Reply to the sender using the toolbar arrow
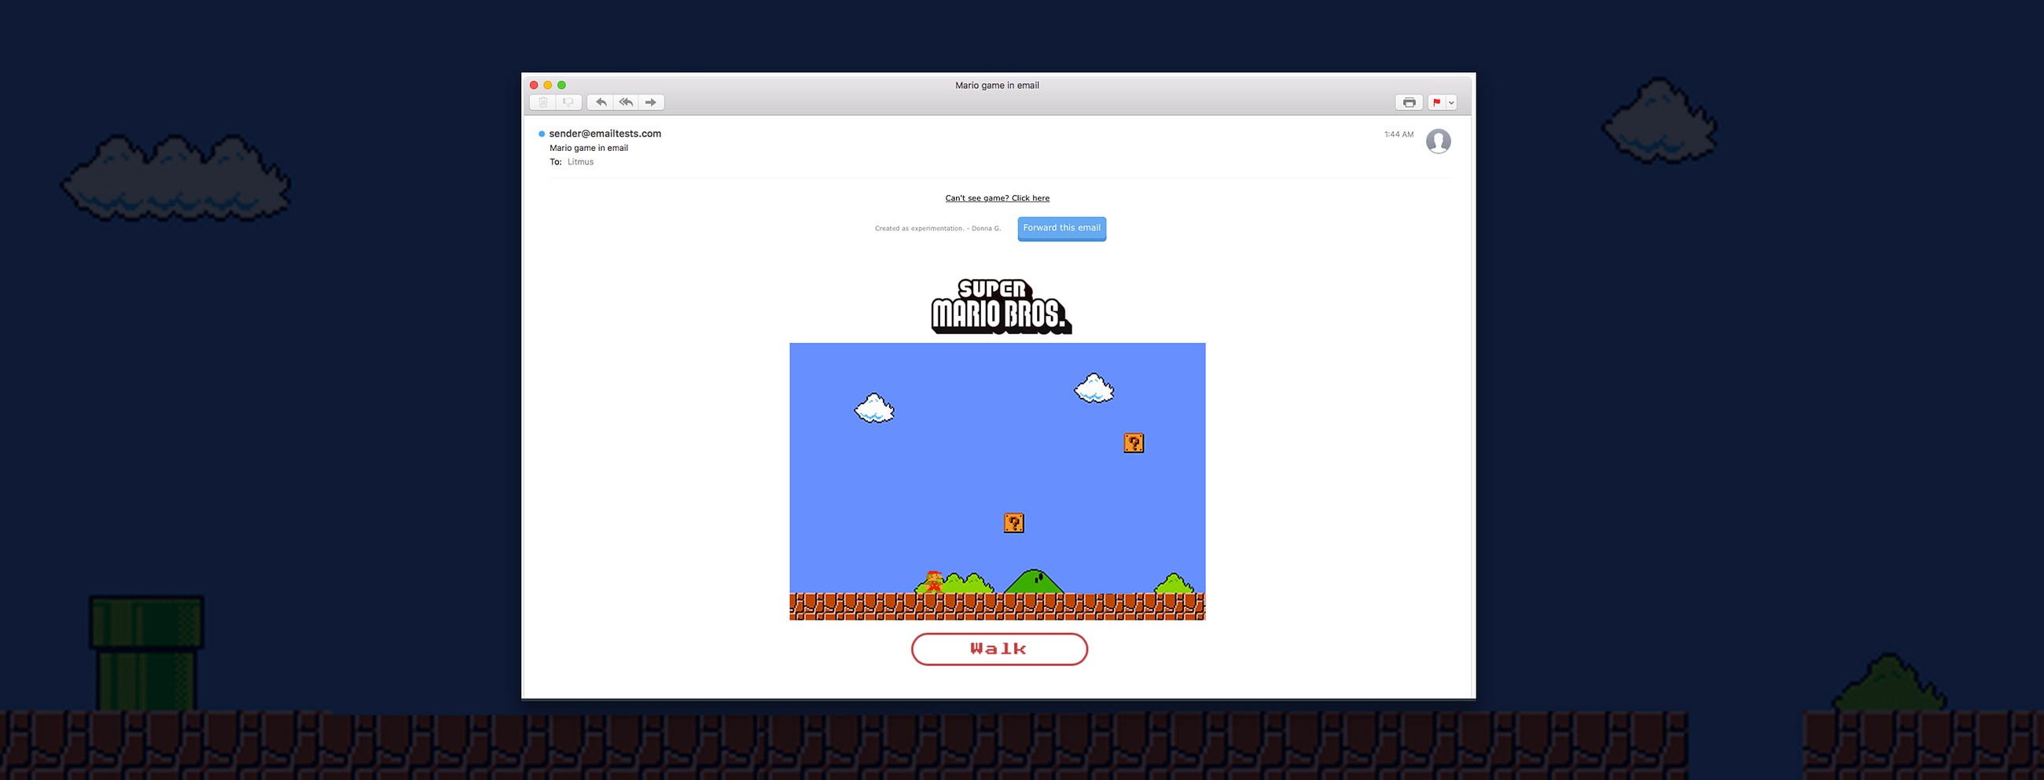Screen dimensions: 2044x780 (x=601, y=102)
